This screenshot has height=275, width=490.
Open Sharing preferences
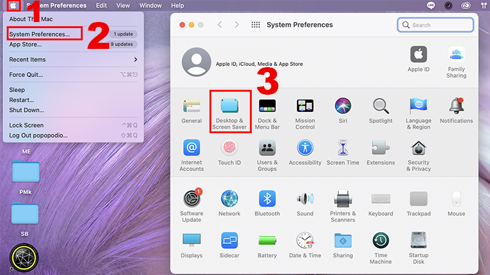pyautogui.click(x=343, y=245)
